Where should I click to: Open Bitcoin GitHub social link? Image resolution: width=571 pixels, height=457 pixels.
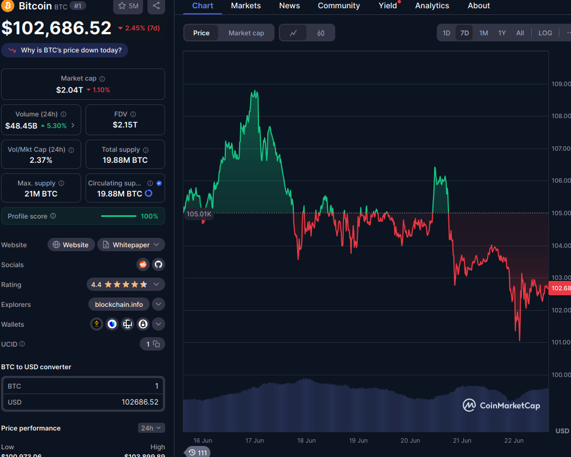click(x=158, y=264)
